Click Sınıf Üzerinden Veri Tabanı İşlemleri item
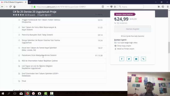This screenshot has height=96, width=170. pyautogui.click(x=40, y=75)
